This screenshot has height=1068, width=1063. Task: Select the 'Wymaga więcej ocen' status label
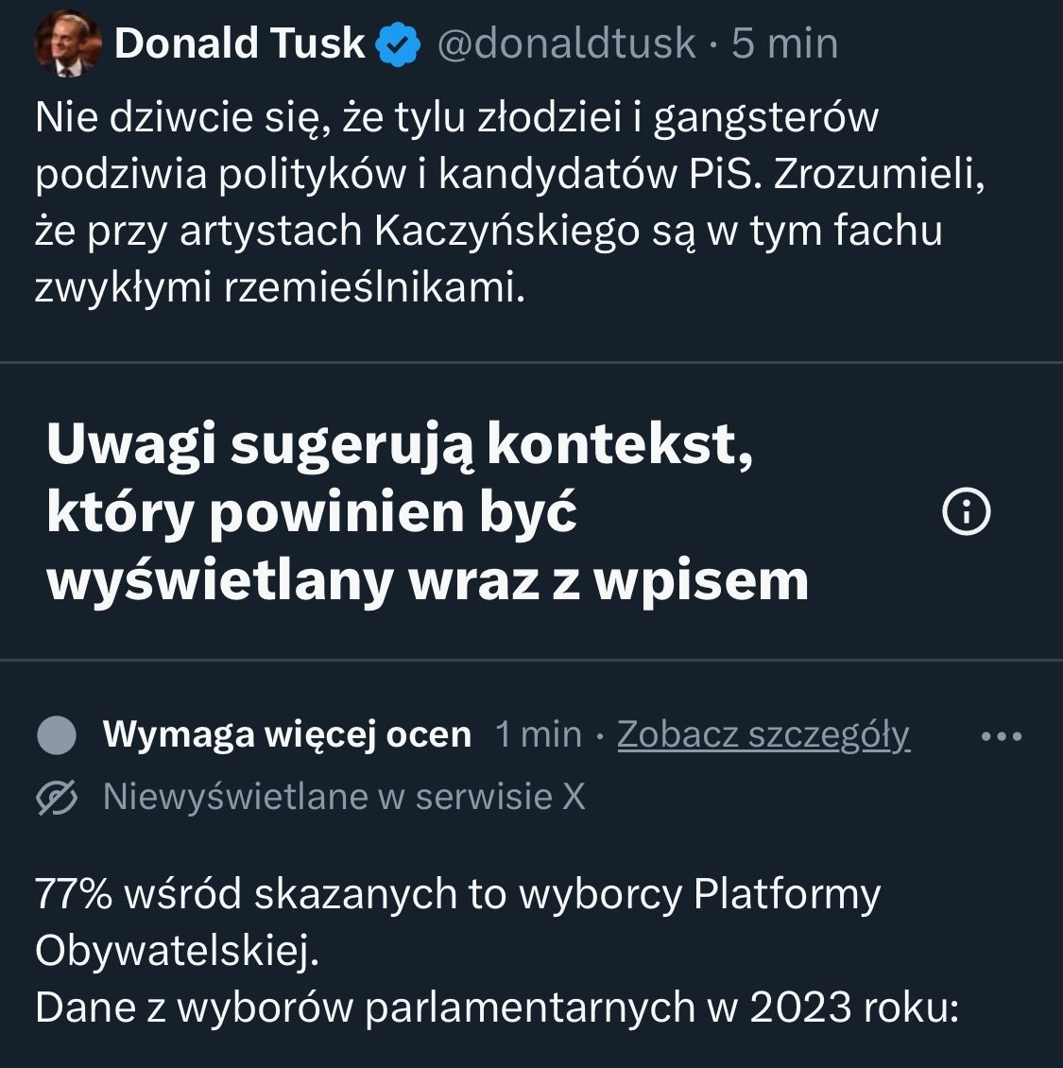pos(286,734)
